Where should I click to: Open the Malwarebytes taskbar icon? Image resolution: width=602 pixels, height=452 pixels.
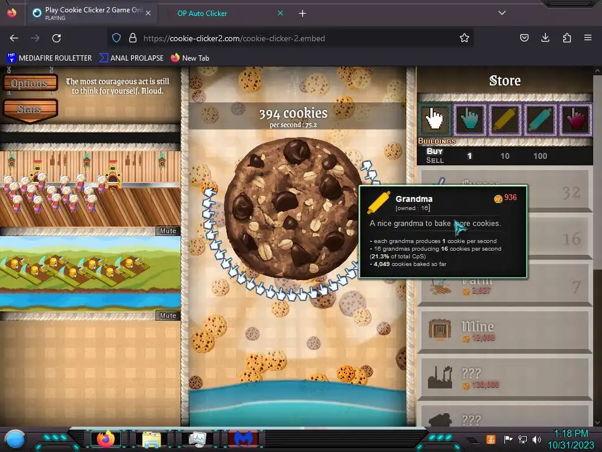tap(243, 439)
